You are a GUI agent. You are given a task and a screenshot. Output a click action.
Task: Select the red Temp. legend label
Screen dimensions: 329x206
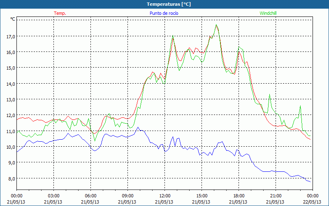click(60, 13)
